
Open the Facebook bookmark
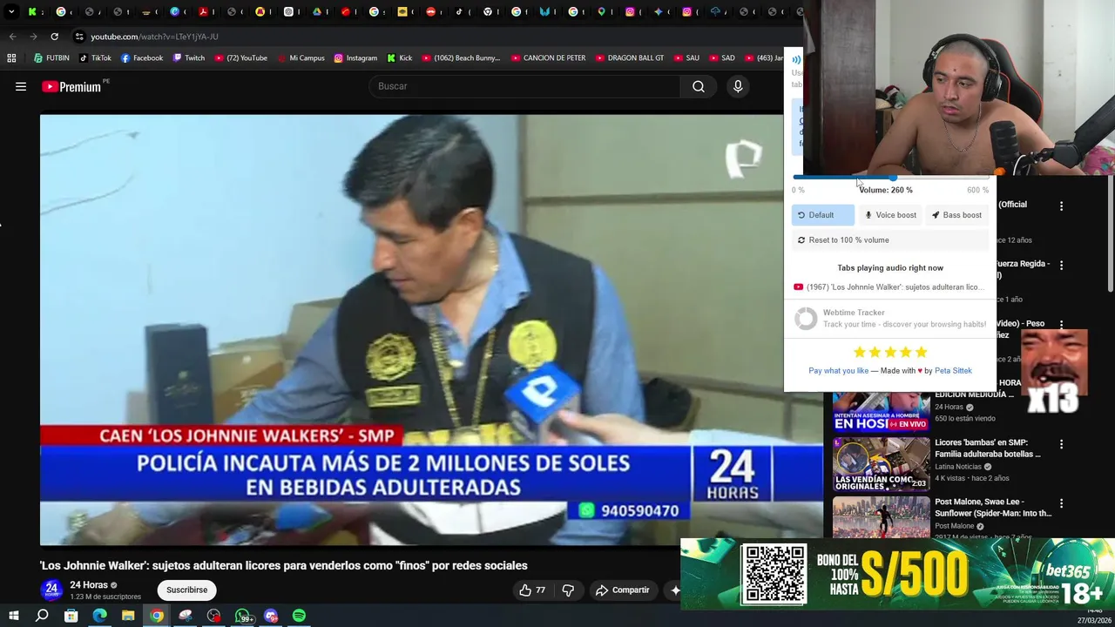click(x=142, y=58)
